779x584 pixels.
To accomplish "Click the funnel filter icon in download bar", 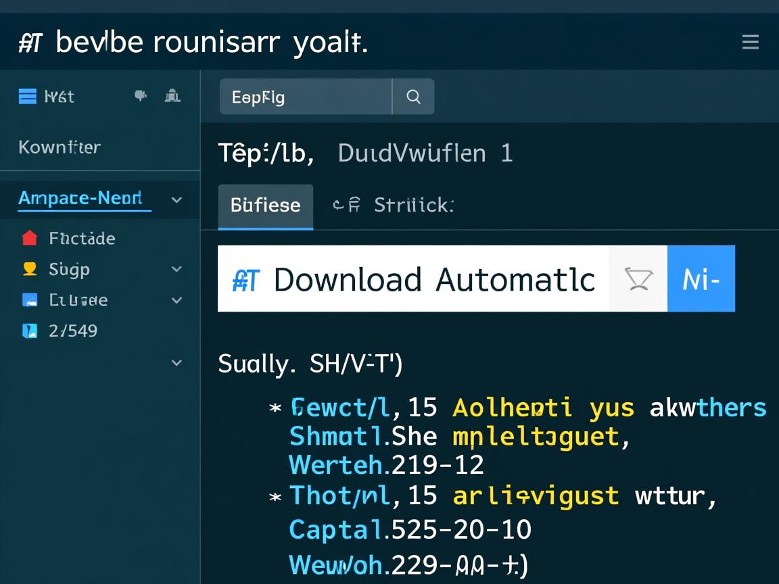I will [x=638, y=278].
